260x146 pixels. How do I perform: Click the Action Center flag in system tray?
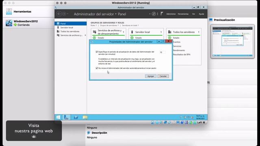[181, 117]
